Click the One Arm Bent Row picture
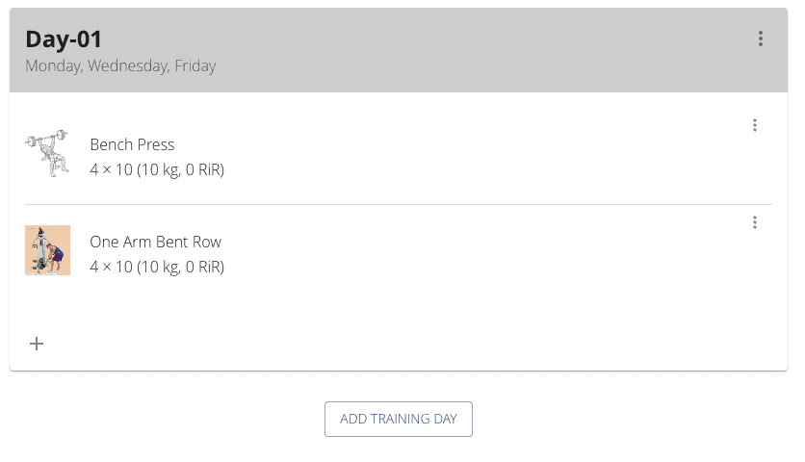 (47, 250)
